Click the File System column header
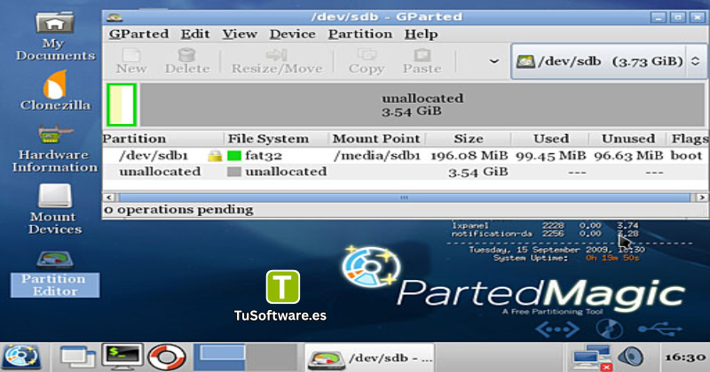710x372 pixels. click(x=276, y=138)
